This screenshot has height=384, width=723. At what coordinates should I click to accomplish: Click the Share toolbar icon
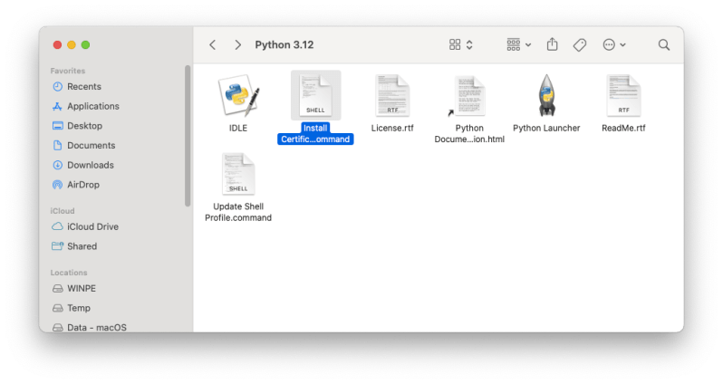553,44
